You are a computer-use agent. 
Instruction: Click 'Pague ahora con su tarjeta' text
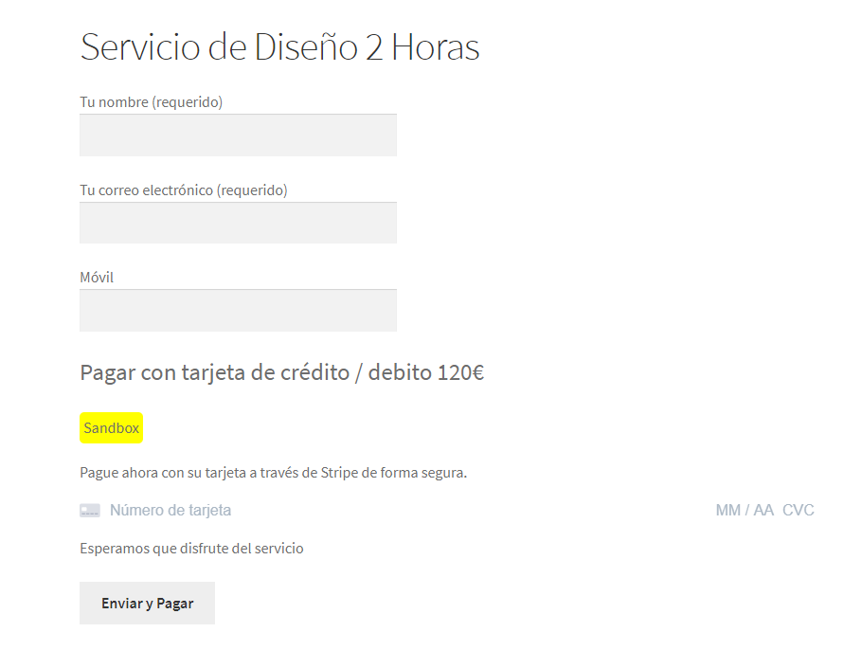click(x=163, y=473)
